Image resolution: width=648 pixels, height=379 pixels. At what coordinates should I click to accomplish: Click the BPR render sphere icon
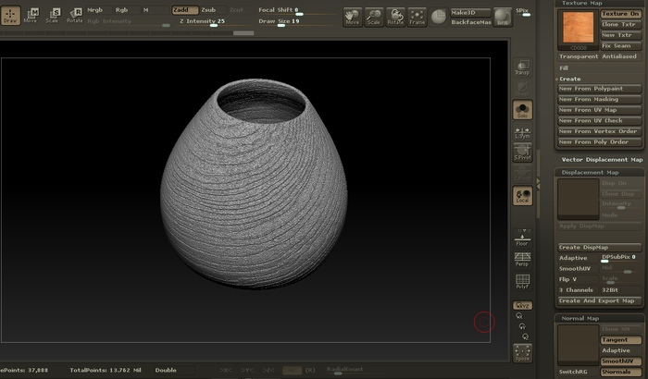tap(503, 18)
